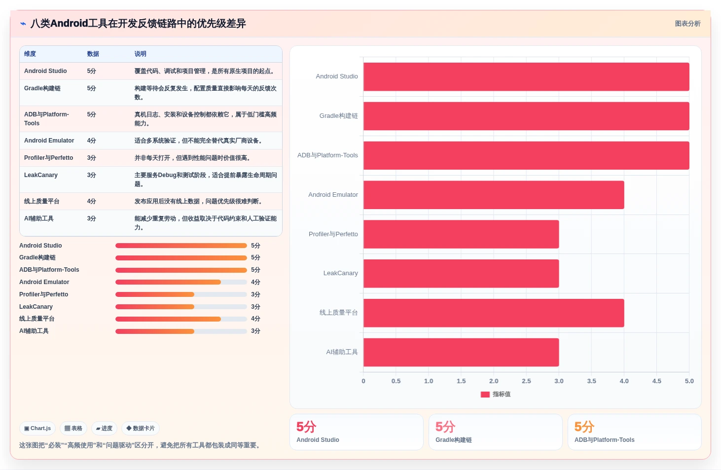The height and width of the screenshot is (470, 721).
Task: Open the ADB与Platform-Tools 5分 data card
Action: (x=635, y=432)
